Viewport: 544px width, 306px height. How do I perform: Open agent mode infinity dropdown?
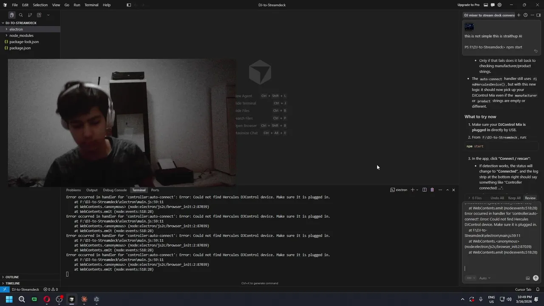470,278
